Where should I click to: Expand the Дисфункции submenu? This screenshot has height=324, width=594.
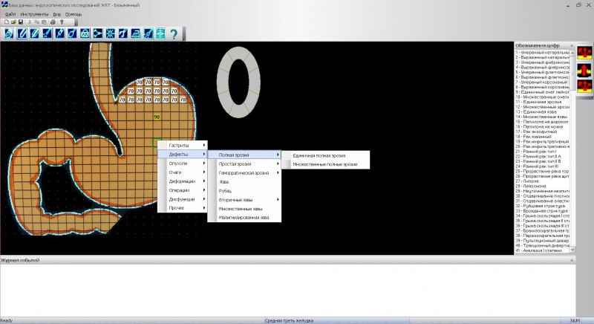click(x=182, y=199)
